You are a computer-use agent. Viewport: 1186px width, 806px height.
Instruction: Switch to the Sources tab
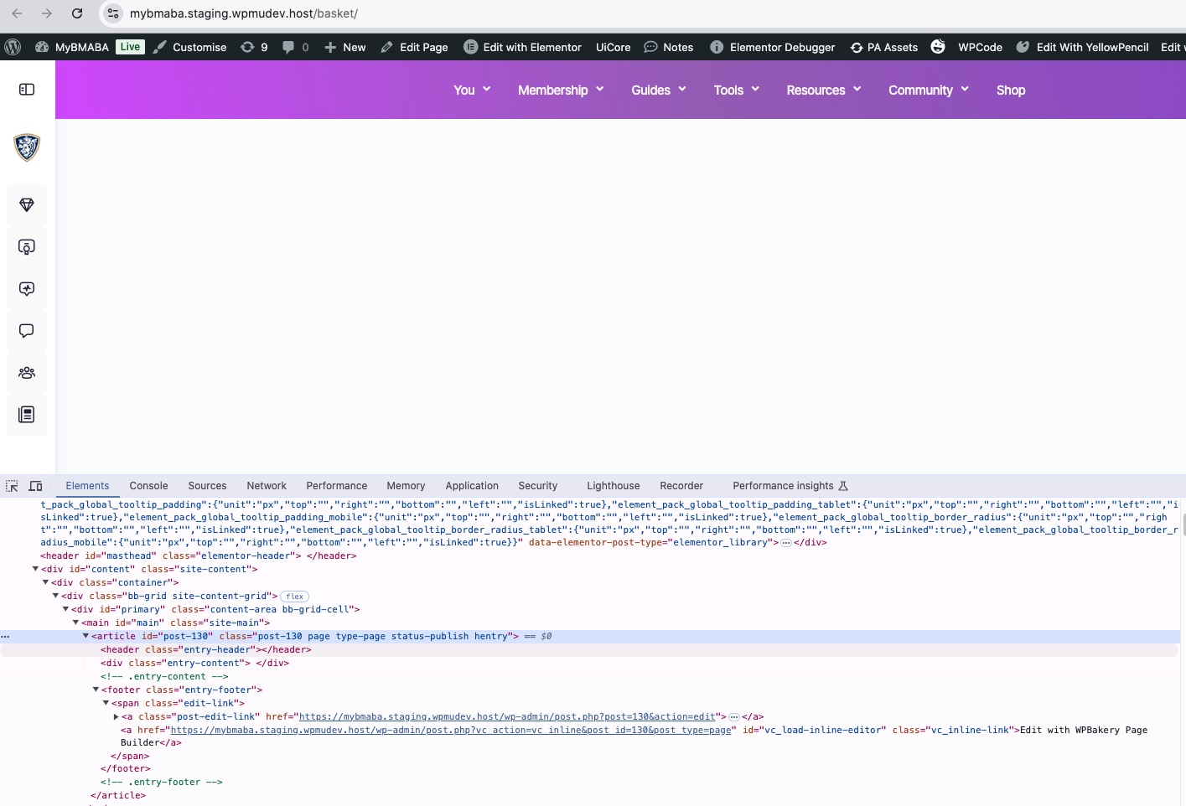(207, 486)
